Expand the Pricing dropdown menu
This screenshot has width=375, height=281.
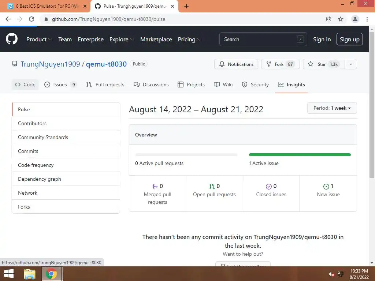pyautogui.click(x=189, y=40)
